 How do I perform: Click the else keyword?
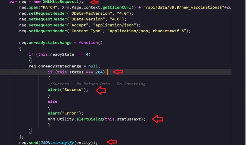click(52, 101)
